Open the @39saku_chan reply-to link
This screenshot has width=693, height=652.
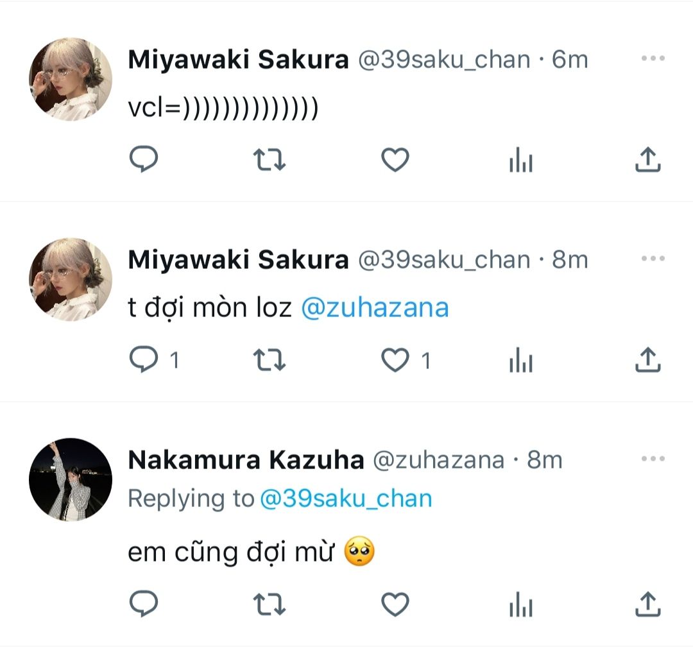(x=345, y=499)
